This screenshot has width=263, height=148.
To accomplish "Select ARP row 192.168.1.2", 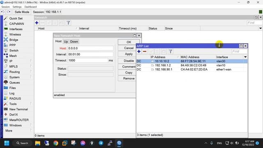I will point(192,65).
